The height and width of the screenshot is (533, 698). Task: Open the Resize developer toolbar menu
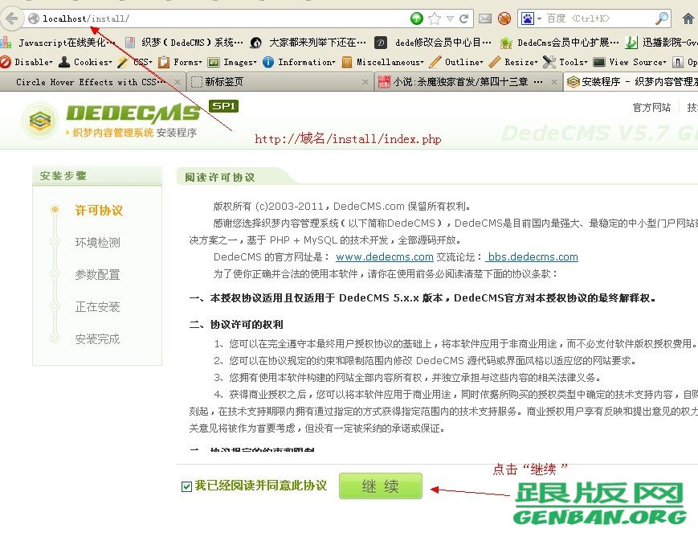513,62
